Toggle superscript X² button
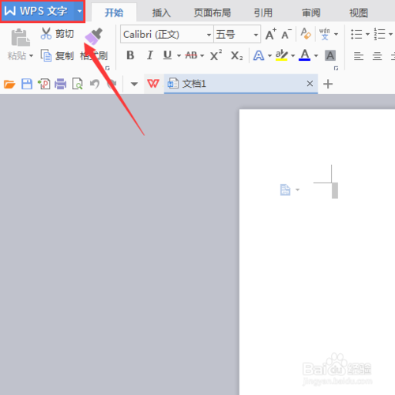This screenshot has width=395, height=395. click(x=216, y=55)
